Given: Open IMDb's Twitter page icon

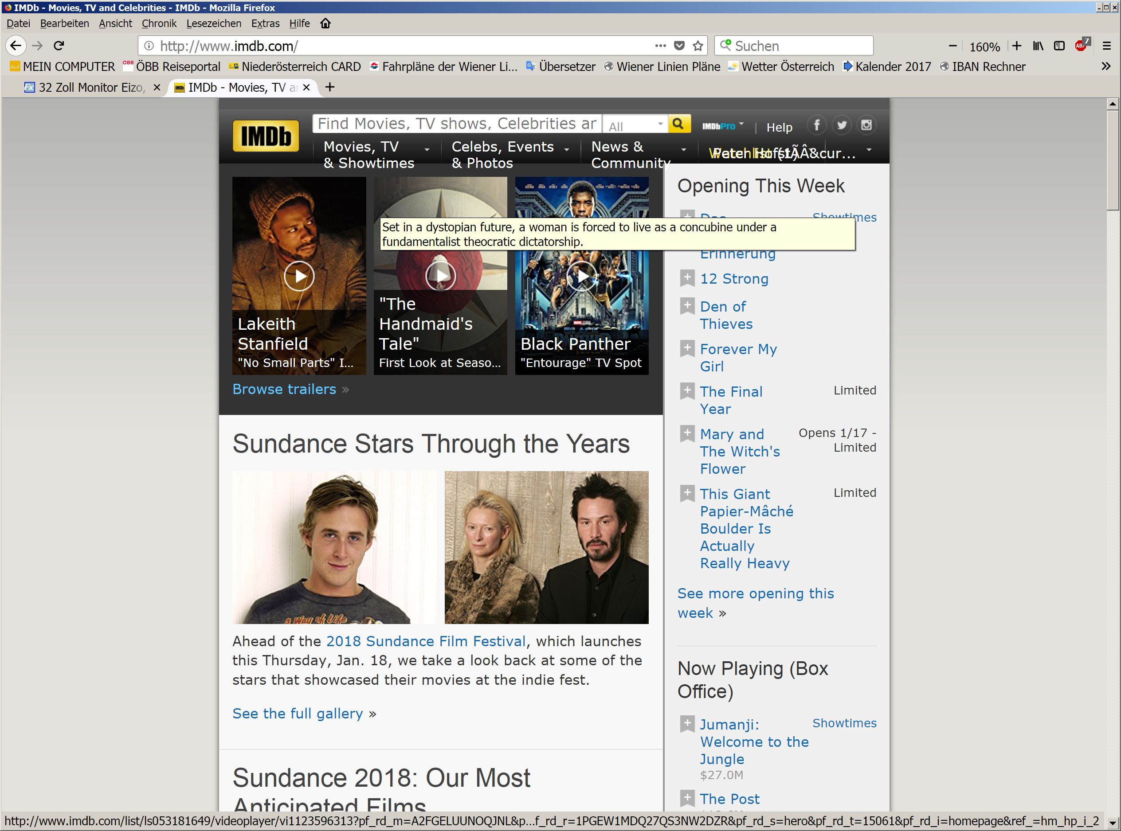Looking at the screenshot, I should 841,125.
